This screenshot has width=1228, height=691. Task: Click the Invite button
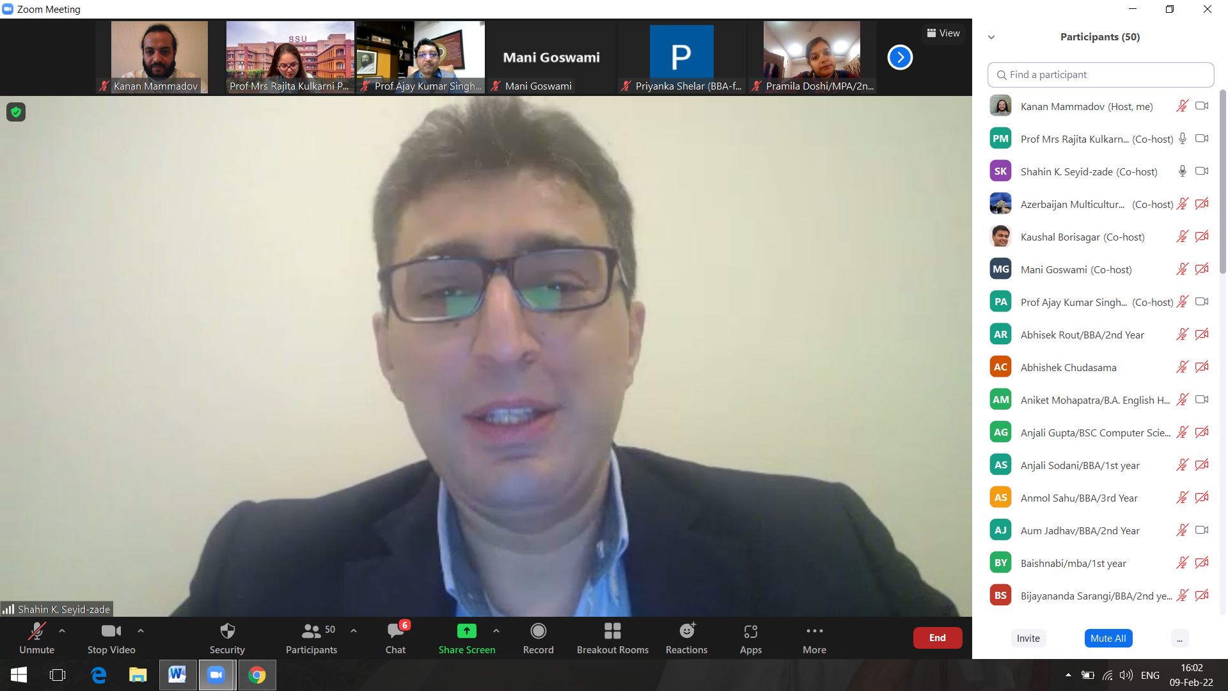(1028, 638)
